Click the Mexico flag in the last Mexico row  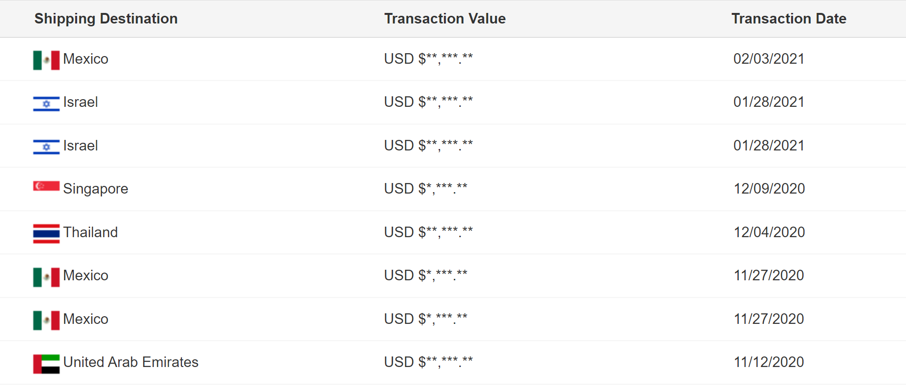pos(46,321)
